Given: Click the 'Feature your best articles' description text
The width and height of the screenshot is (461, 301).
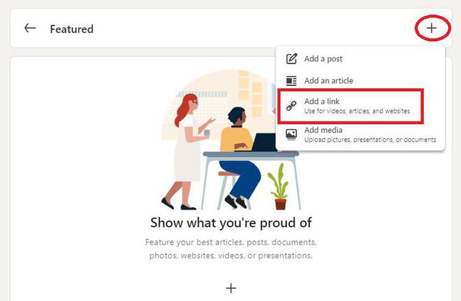Looking at the screenshot, I should point(230,249).
